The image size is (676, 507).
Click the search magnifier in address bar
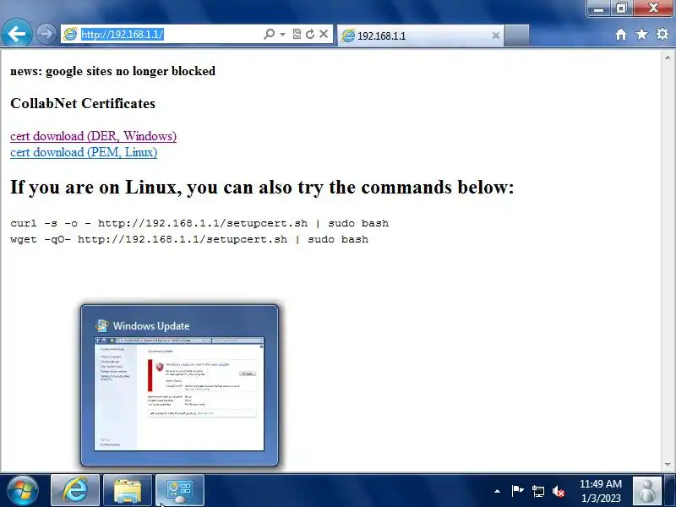point(269,34)
